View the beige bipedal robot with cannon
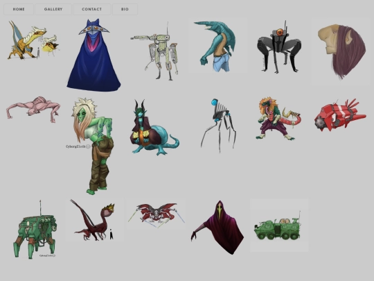The width and height of the screenshot is (374, 281). [x=155, y=51]
